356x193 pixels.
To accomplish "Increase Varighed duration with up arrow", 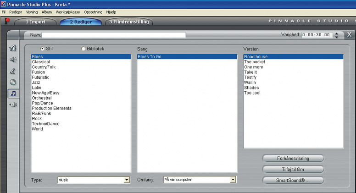I will click(337, 33).
